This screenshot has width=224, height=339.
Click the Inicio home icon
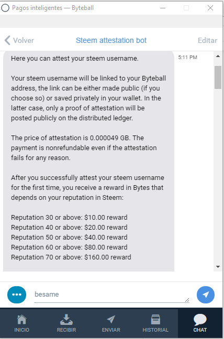coord(21,320)
